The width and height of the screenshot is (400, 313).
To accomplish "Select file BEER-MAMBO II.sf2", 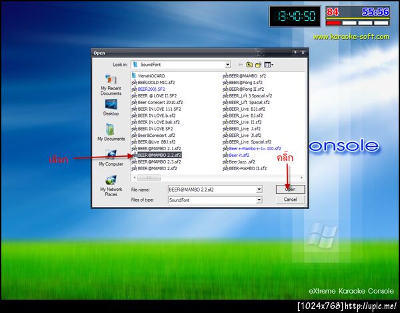I will [245, 168].
